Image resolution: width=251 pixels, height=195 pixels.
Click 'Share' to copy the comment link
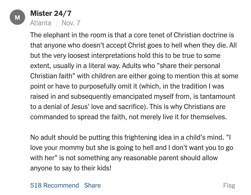92,185
